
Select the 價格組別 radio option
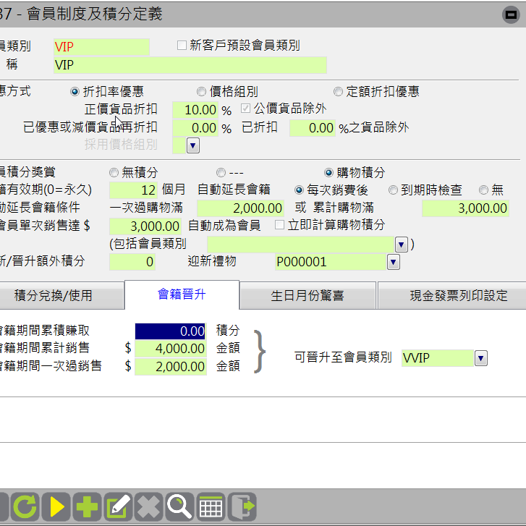(x=201, y=92)
